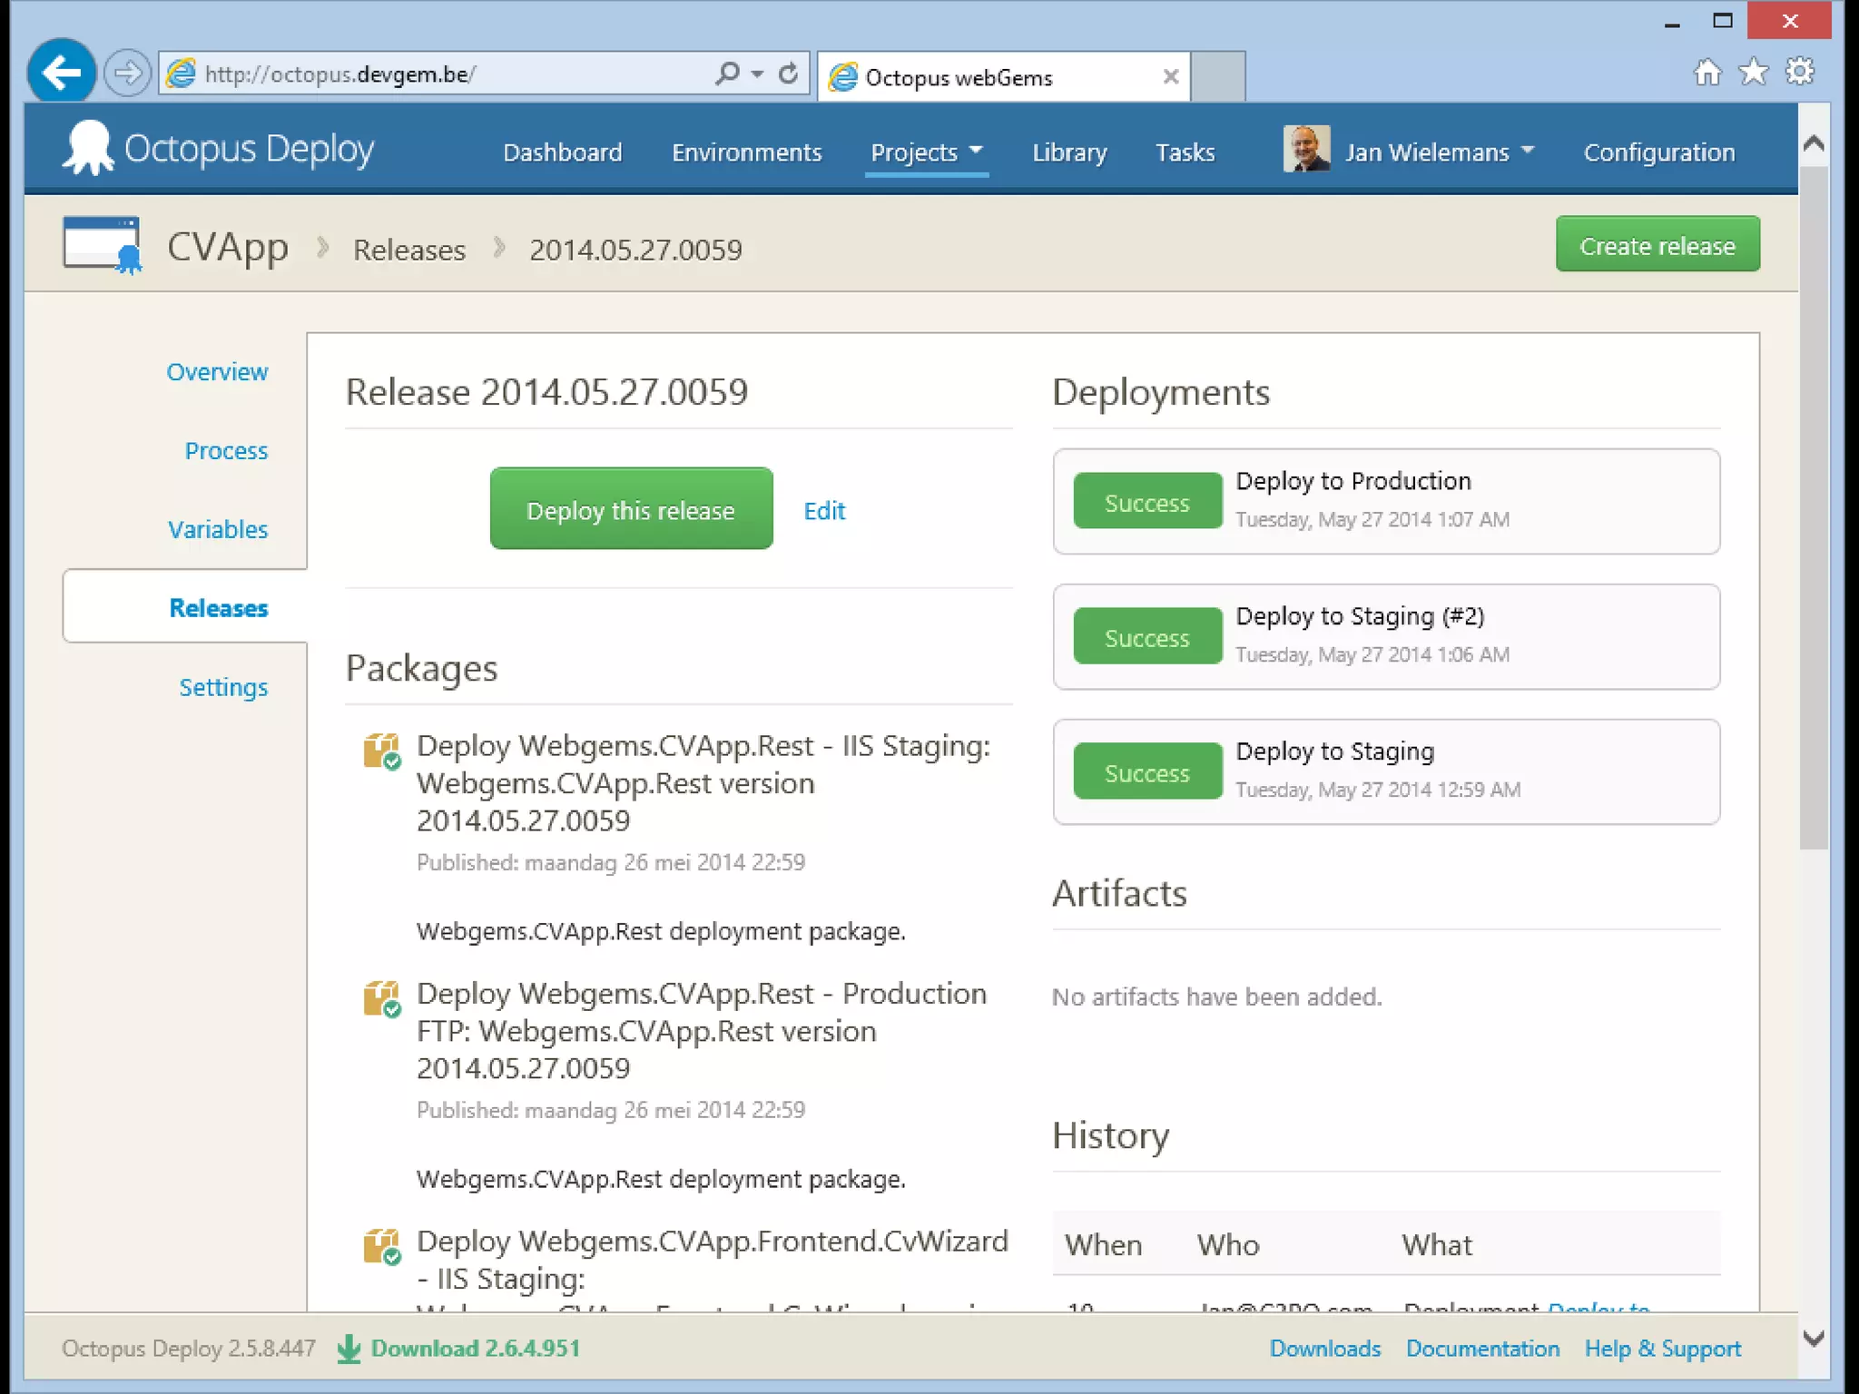Select the Overview sidebar tab
The image size is (1859, 1394).
217,372
